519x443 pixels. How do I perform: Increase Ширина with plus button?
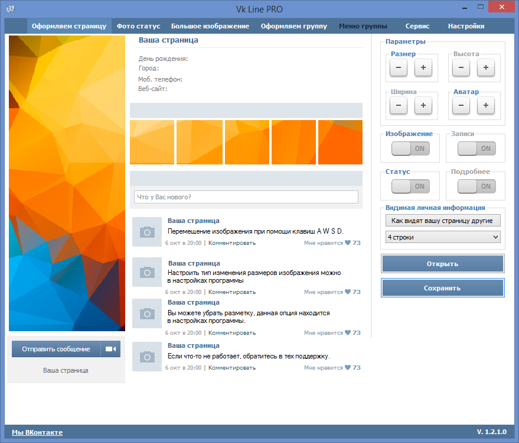click(x=423, y=105)
